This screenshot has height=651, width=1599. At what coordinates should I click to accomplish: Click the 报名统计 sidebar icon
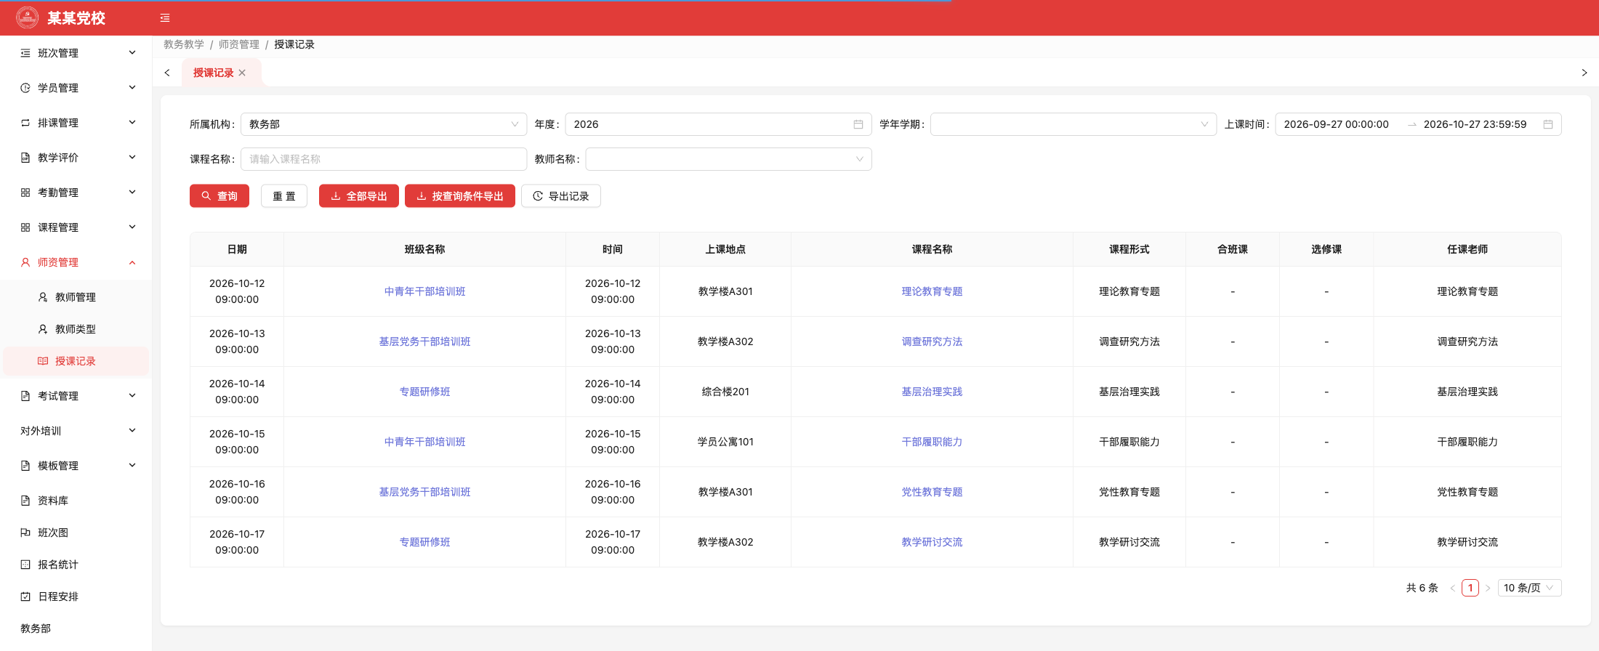(x=25, y=565)
